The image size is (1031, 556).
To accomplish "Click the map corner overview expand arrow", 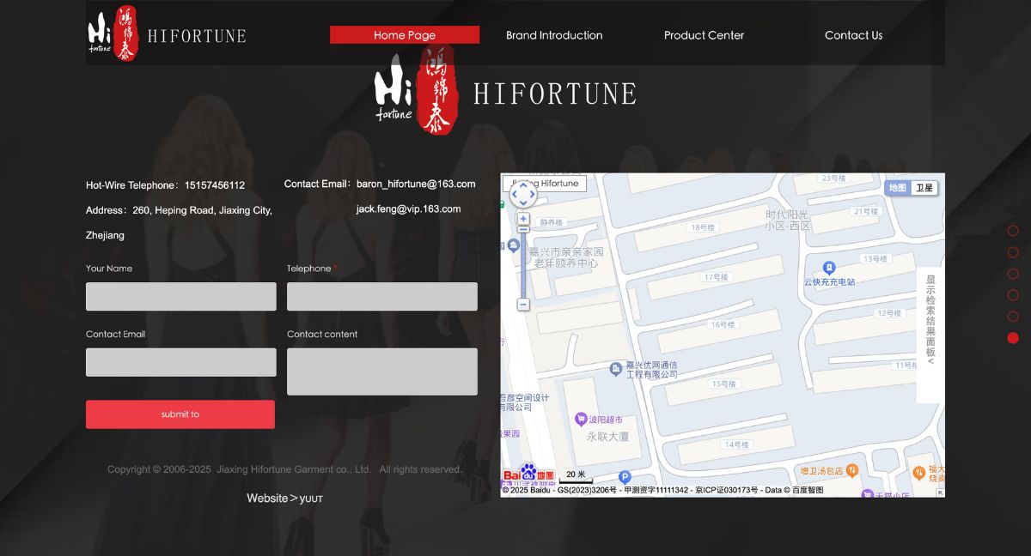I will [x=940, y=493].
